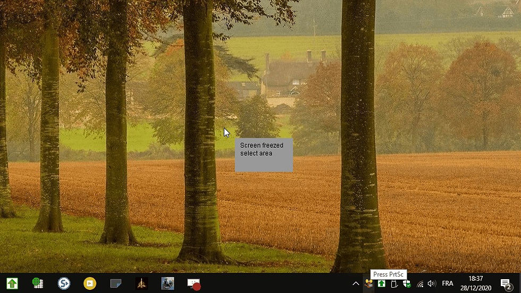Open the Wi-Fi network tray icon

[x=420, y=284]
